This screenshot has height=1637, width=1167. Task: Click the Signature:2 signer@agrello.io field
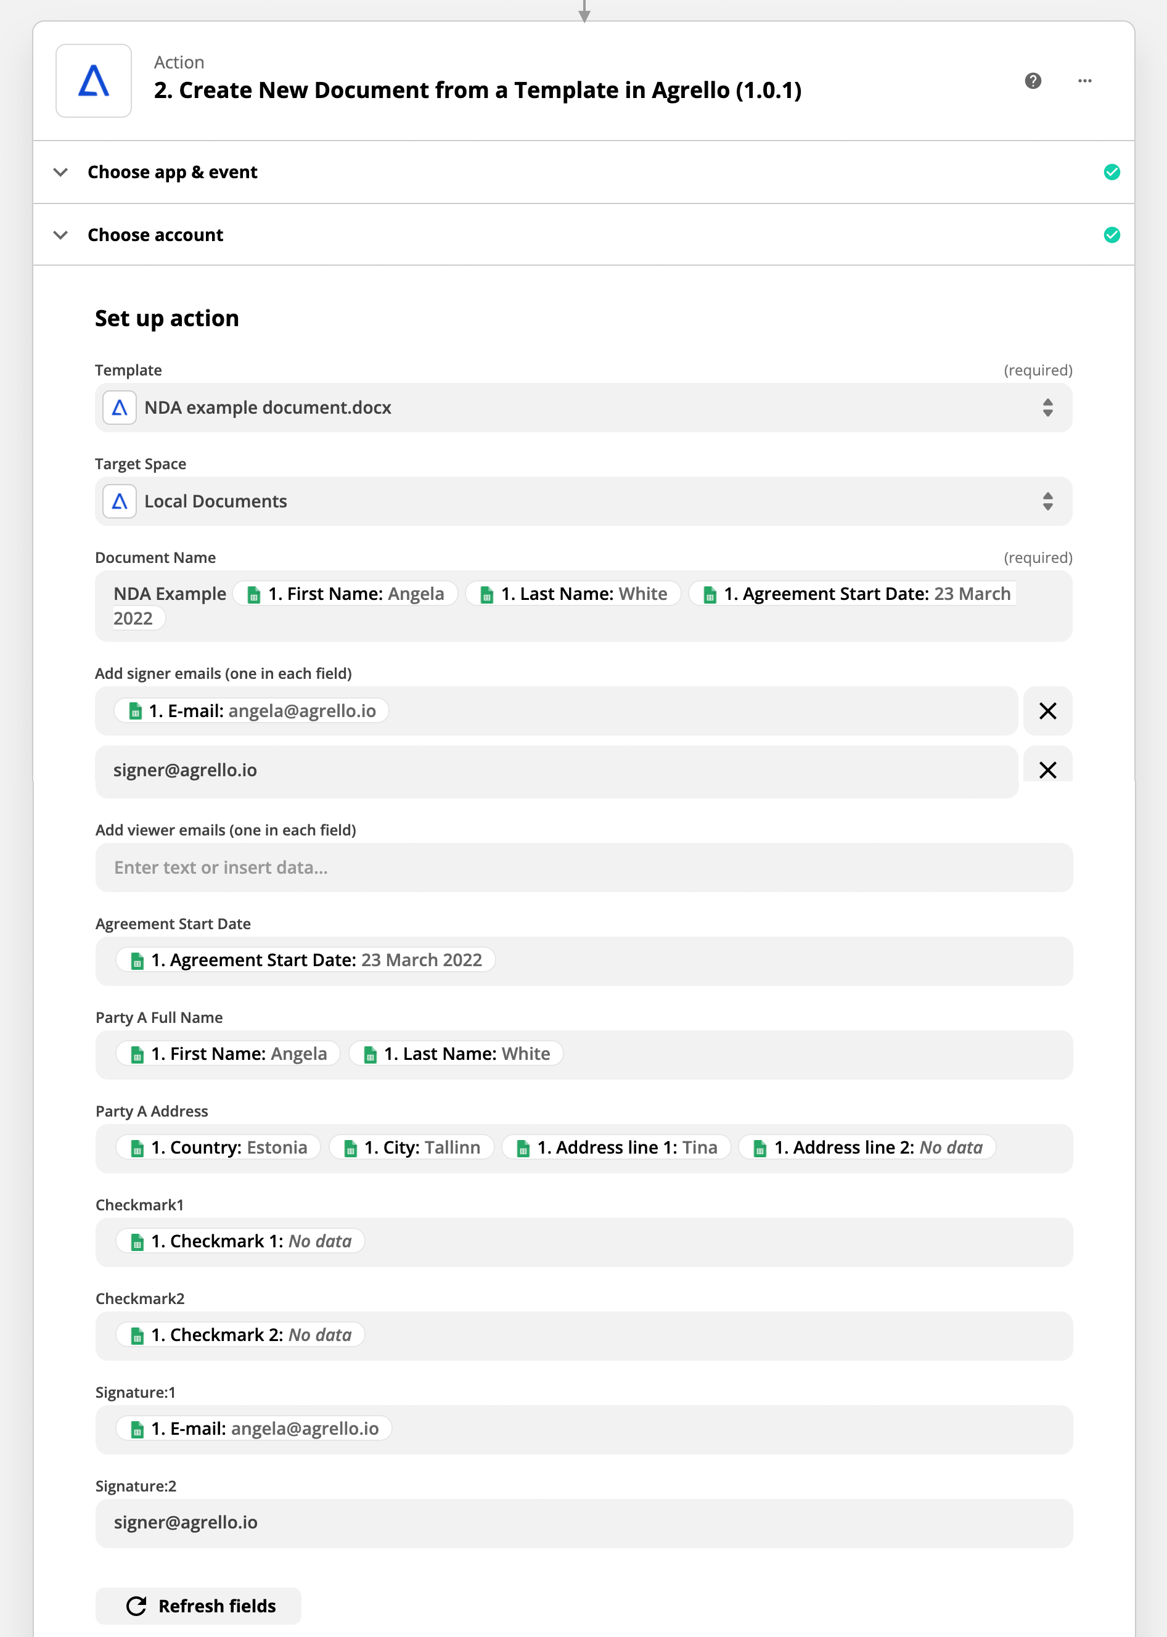point(583,1523)
